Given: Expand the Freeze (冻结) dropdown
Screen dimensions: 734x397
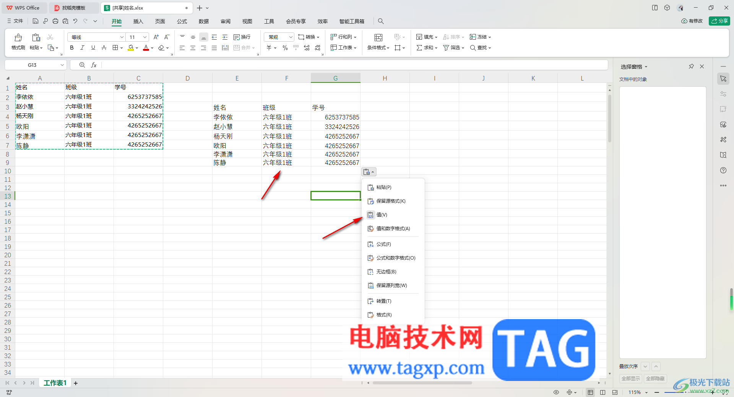Looking at the screenshot, I should pos(481,37).
